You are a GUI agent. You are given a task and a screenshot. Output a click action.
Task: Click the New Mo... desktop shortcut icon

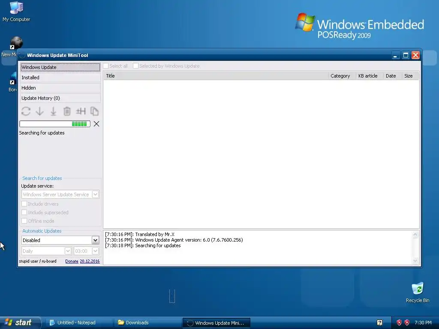click(x=16, y=42)
